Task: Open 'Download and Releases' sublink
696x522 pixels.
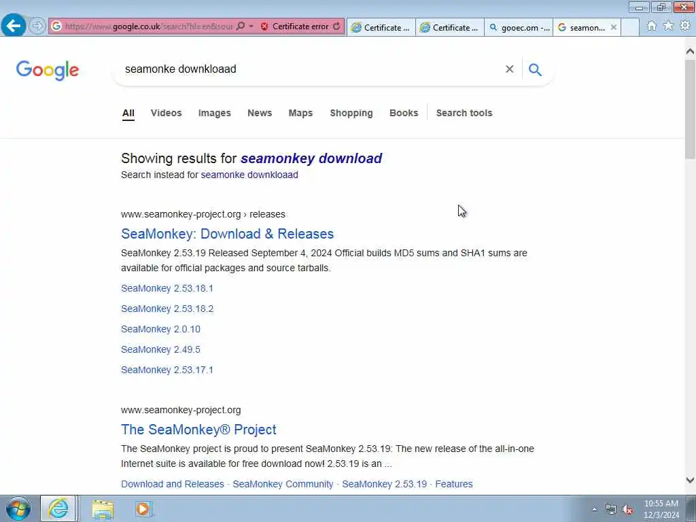Action: tap(172, 484)
